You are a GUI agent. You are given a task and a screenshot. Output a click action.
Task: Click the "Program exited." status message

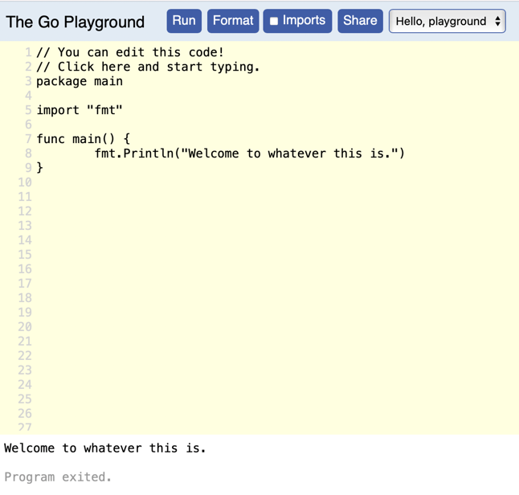point(58,477)
